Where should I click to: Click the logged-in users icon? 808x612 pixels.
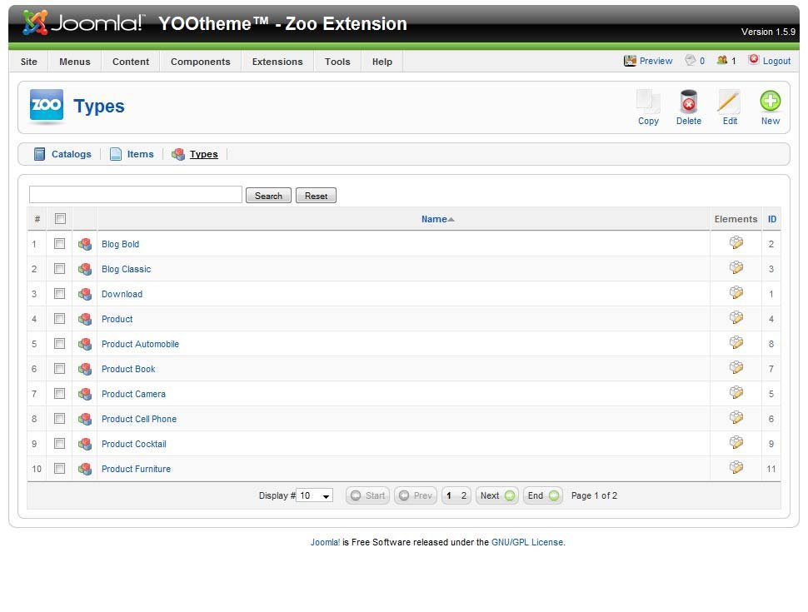[722, 60]
